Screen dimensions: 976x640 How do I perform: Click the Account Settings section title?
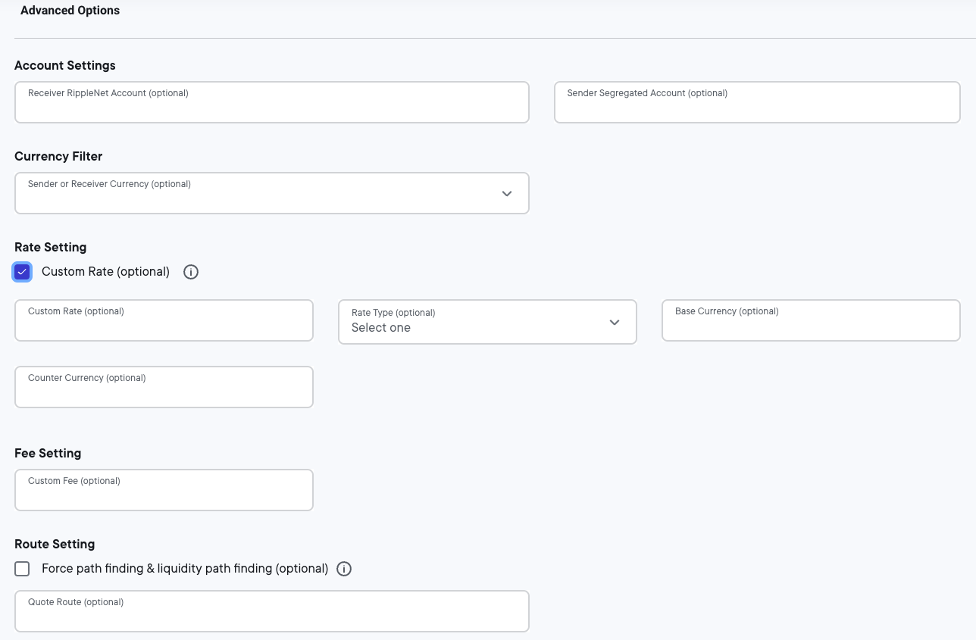[64, 66]
